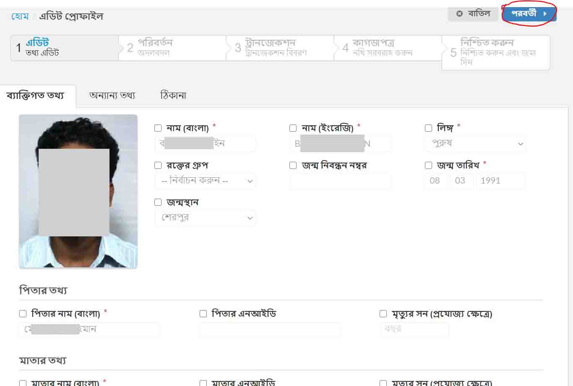Image resolution: width=573 pixels, height=386 pixels.
Task: Click the পরবর্তী button
Action: (x=530, y=13)
